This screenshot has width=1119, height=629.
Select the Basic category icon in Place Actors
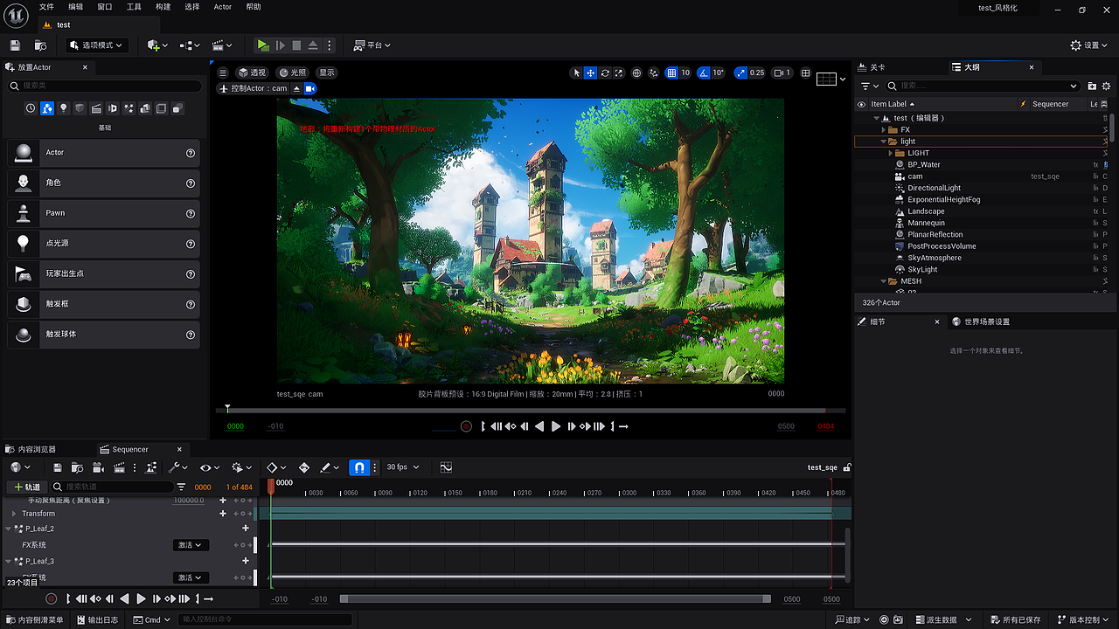pos(47,108)
